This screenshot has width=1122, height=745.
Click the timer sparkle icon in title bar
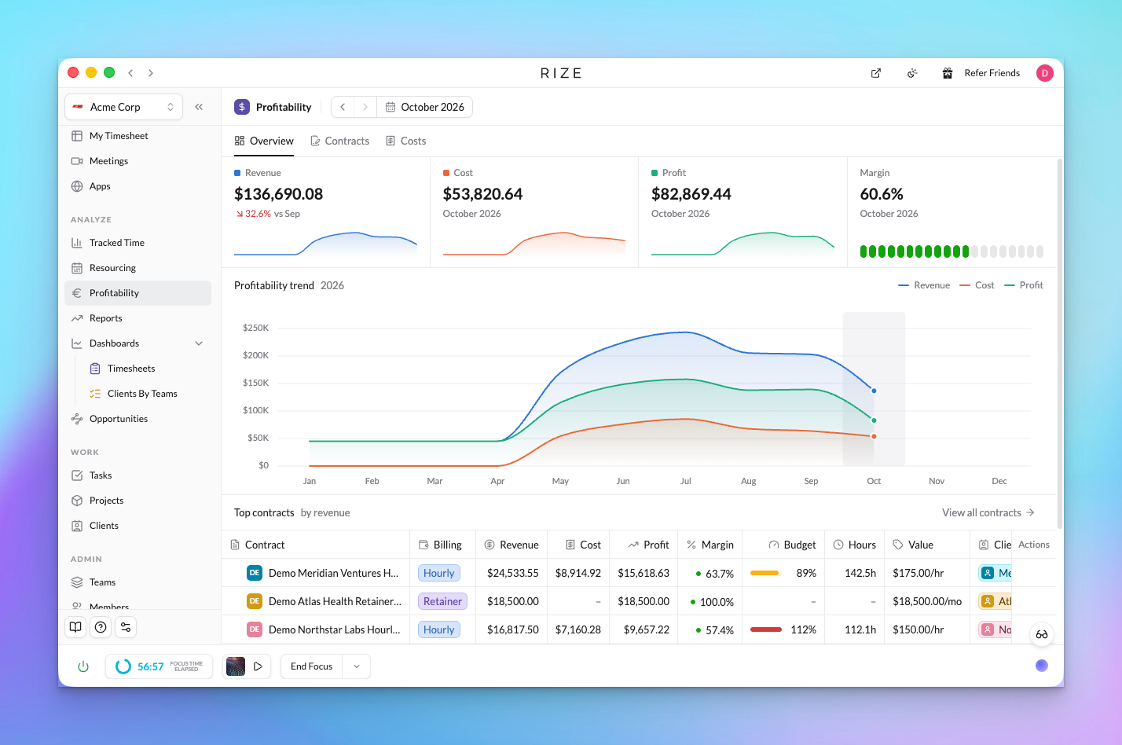(x=912, y=73)
